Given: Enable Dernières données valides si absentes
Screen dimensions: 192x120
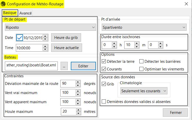Looking at the screenshot, I should pyautogui.click(x=104, y=101).
